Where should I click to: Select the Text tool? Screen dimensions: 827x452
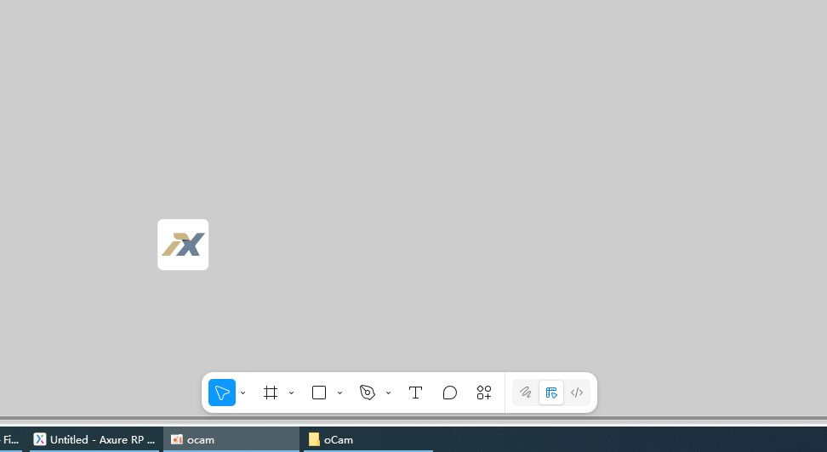pyautogui.click(x=415, y=393)
